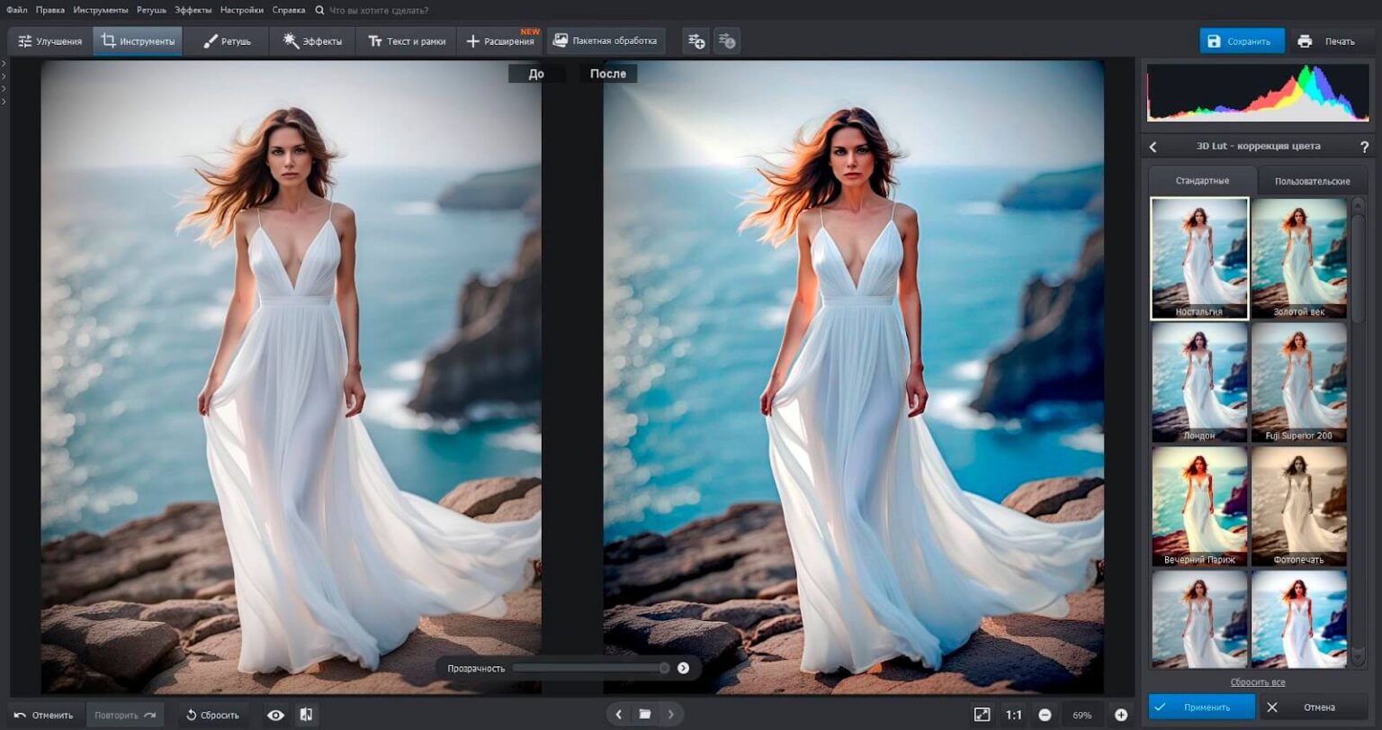Click the arrow toggle beside Прозрачность slider
1382x730 pixels.
(683, 668)
